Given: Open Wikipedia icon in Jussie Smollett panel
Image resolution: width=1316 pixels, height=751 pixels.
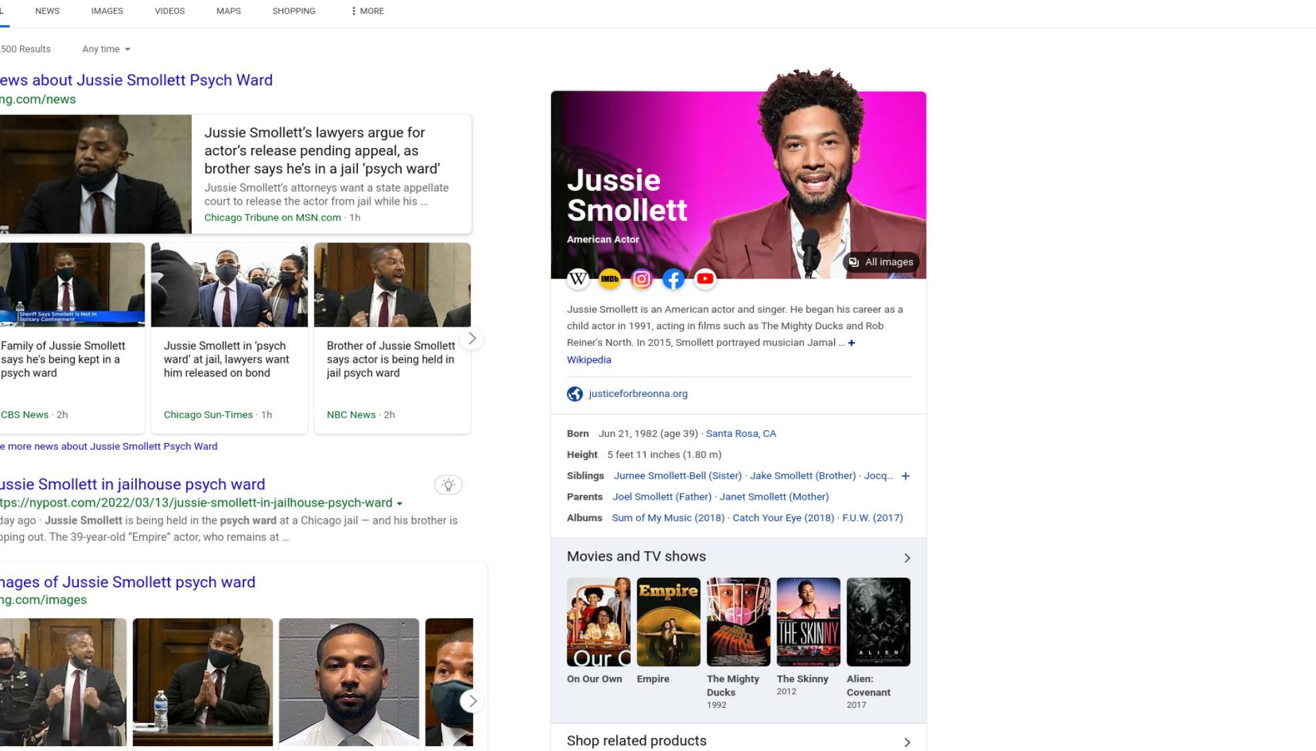Looking at the screenshot, I should coord(578,279).
